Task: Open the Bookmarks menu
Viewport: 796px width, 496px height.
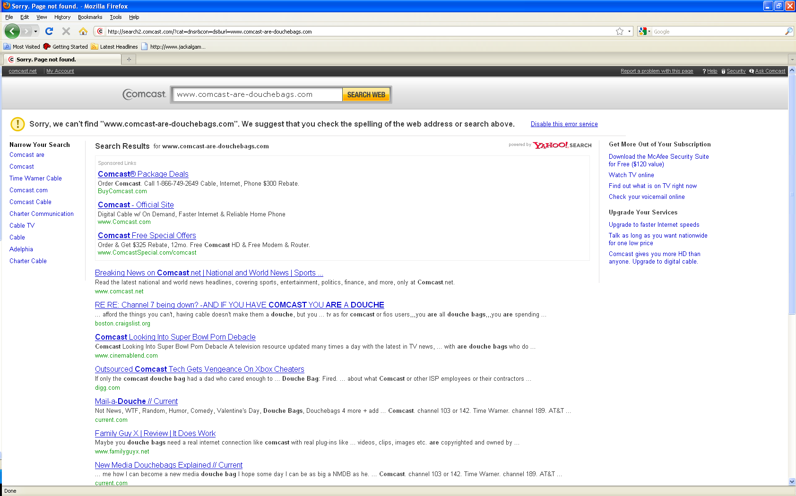Action: tap(90, 17)
